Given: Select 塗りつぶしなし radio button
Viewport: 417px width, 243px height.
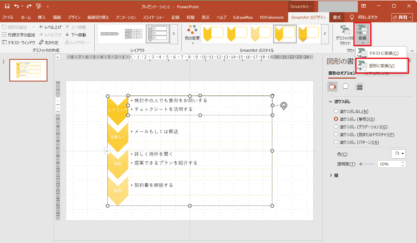Looking at the screenshot, I should (x=336, y=111).
